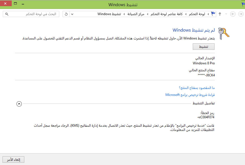The height and width of the screenshot is (165, 245).
Task: Click the إلغاء الأمر cancel button
Action: [13, 159]
